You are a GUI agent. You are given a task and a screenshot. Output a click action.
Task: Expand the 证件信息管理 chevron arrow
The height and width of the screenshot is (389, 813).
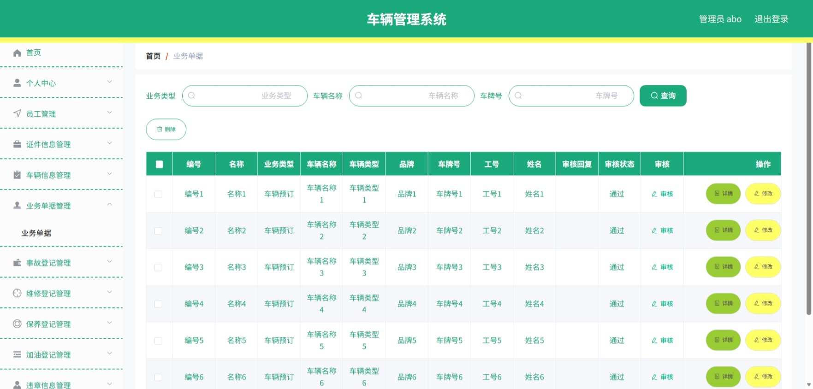pos(110,143)
